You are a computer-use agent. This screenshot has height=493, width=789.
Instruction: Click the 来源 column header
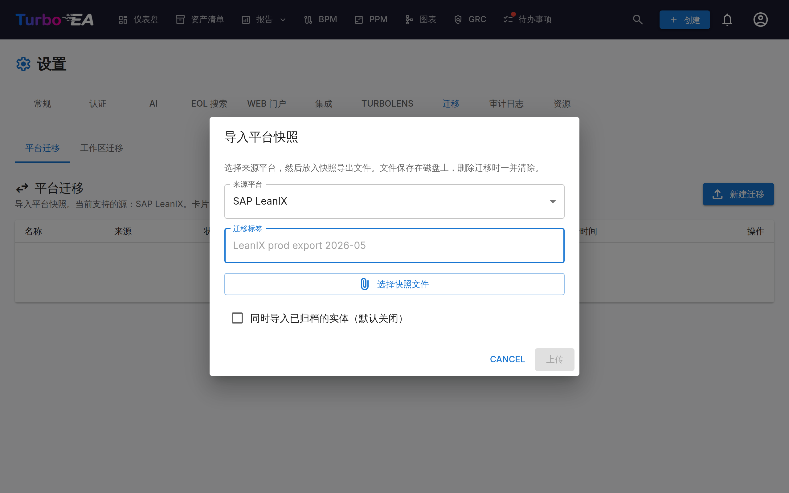tap(123, 231)
